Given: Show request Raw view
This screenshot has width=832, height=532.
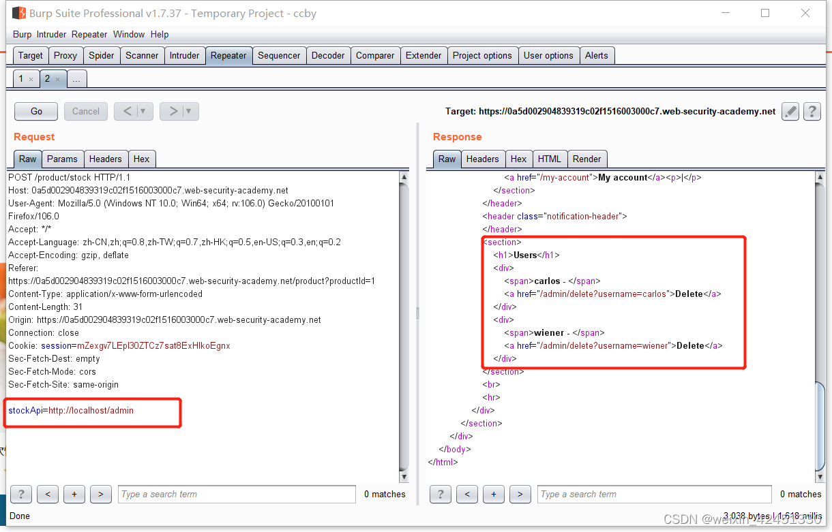Looking at the screenshot, I should [28, 159].
